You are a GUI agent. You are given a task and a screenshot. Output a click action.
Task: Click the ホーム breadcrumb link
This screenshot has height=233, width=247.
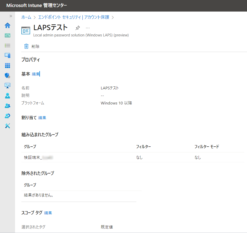[x=26, y=17]
